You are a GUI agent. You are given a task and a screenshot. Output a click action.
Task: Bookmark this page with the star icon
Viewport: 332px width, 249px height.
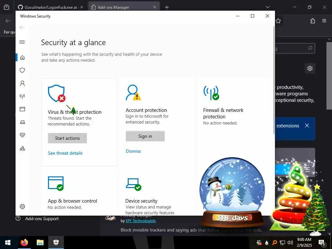[x=278, y=21]
